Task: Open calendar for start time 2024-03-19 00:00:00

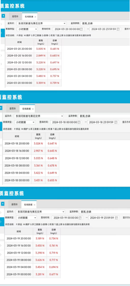Action: 80,218
